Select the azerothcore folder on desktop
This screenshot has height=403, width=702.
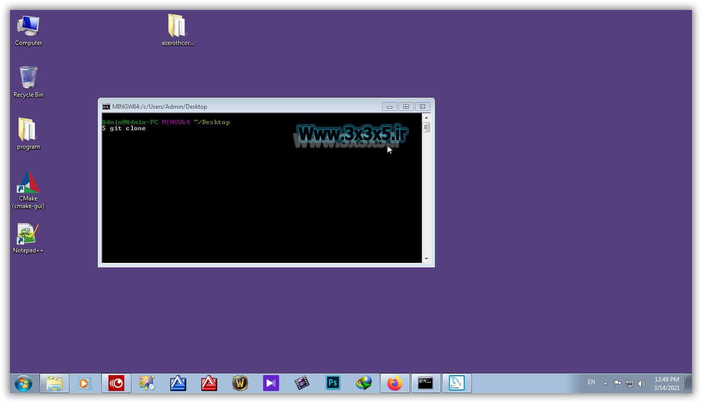pyautogui.click(x=178, y=30)
